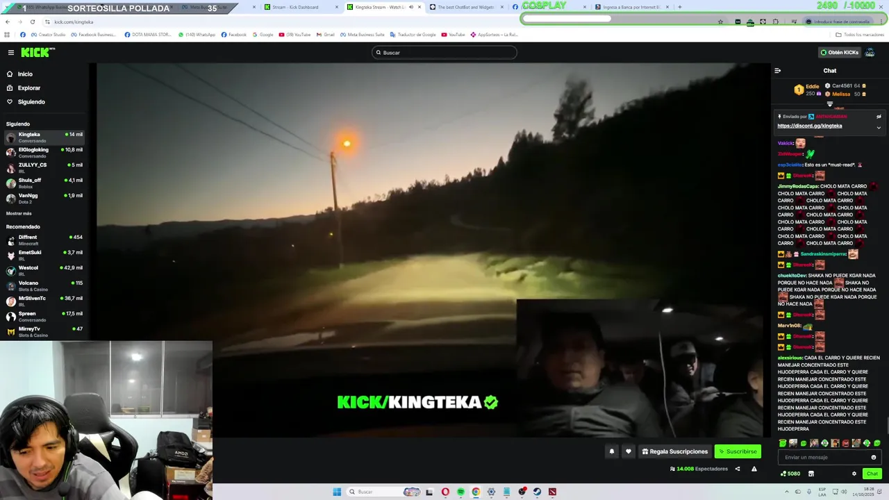The width and height of the screenshot is (889, 500).
Task: Open Shuls_off channel in sidebar
Action: click(44, 183)
